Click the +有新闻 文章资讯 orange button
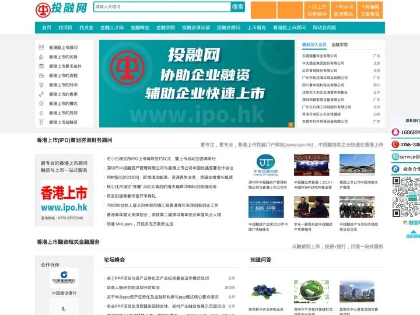This screenshot has width=420, height=315. (370, 10)
